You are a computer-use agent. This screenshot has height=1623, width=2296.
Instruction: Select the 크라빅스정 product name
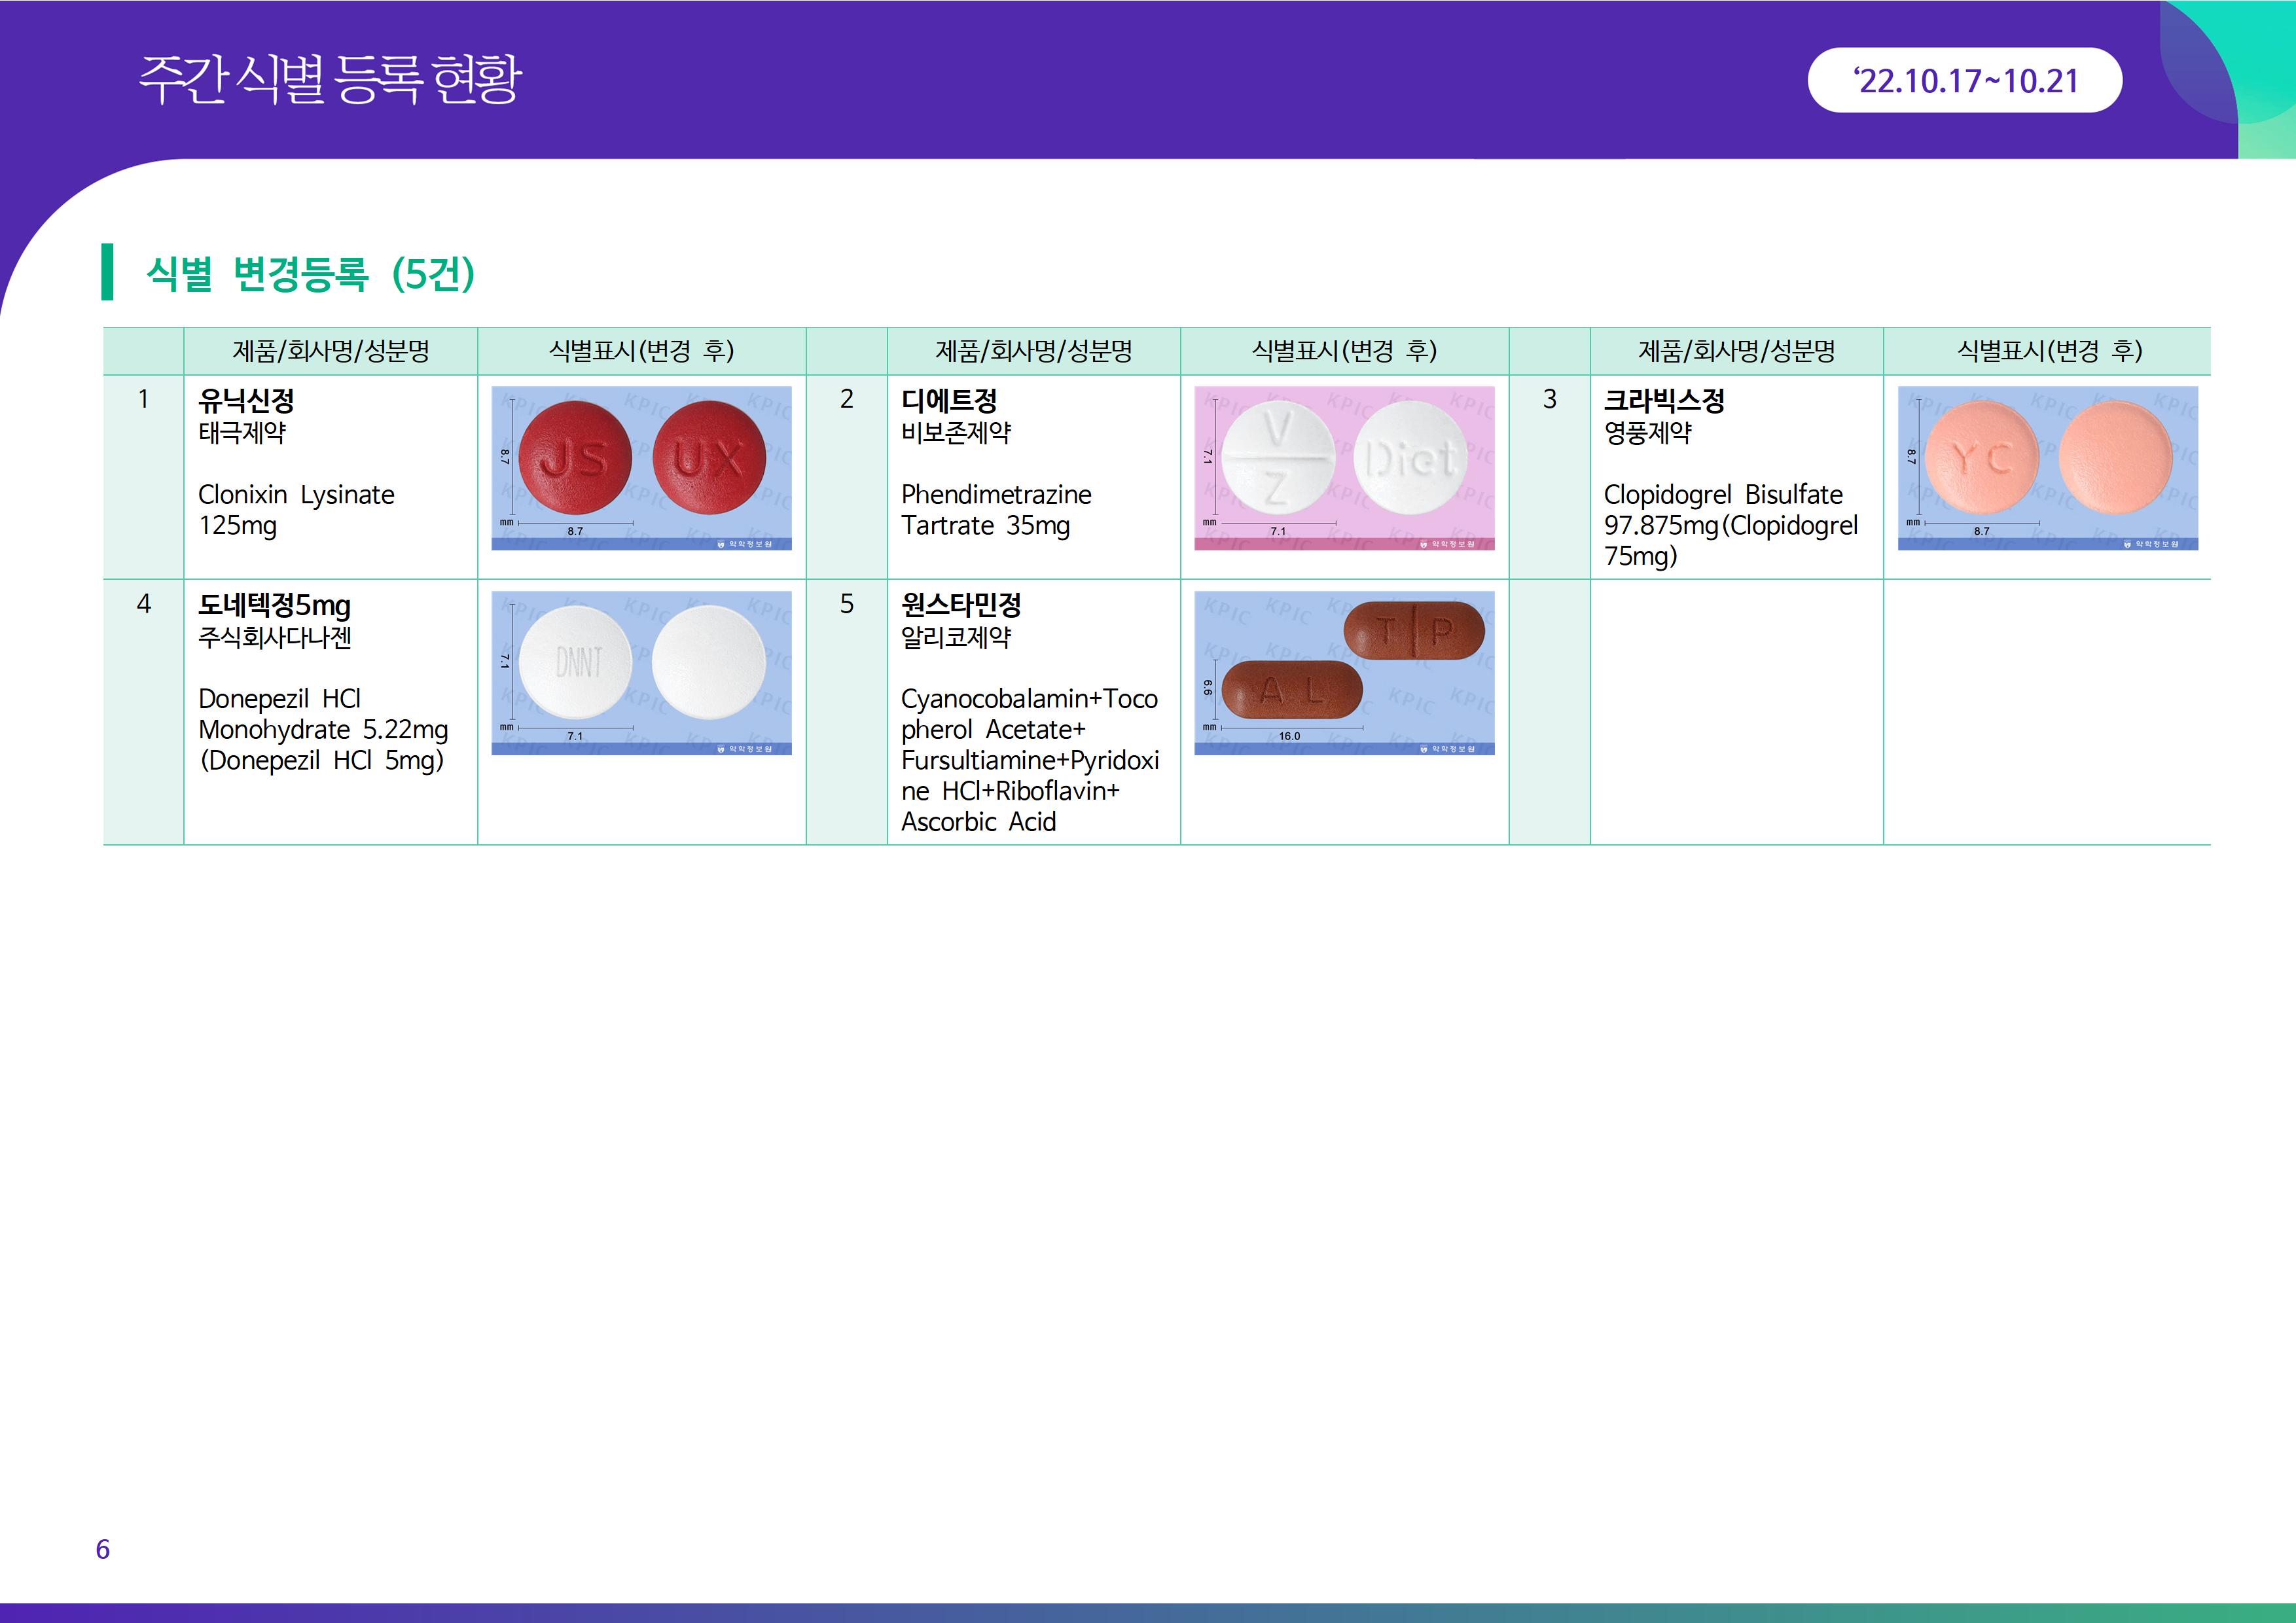1664,401
